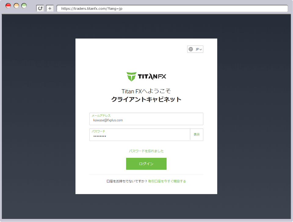Image resolution: width=293 pixels, height=222 pixels.
Task: Open a new tab with the plus icon
Action: 49,8
